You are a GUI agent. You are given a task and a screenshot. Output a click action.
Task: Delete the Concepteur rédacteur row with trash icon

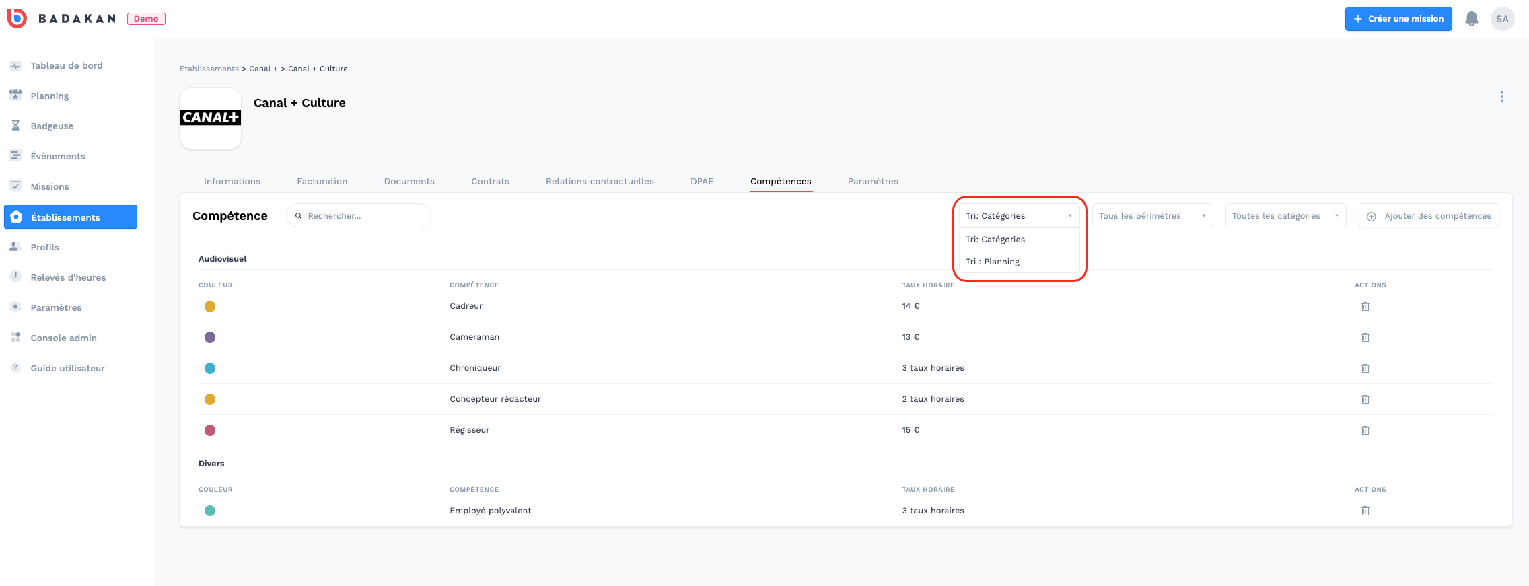coord(1365,399)
